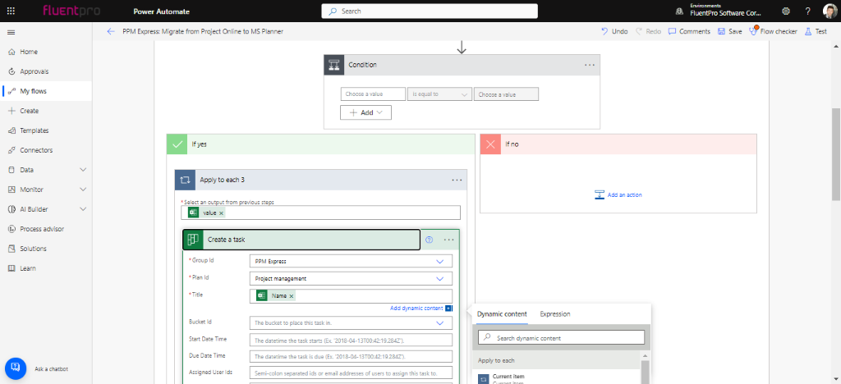
Task: Click the left Choose a value field
Action: [x=374, y=94]
